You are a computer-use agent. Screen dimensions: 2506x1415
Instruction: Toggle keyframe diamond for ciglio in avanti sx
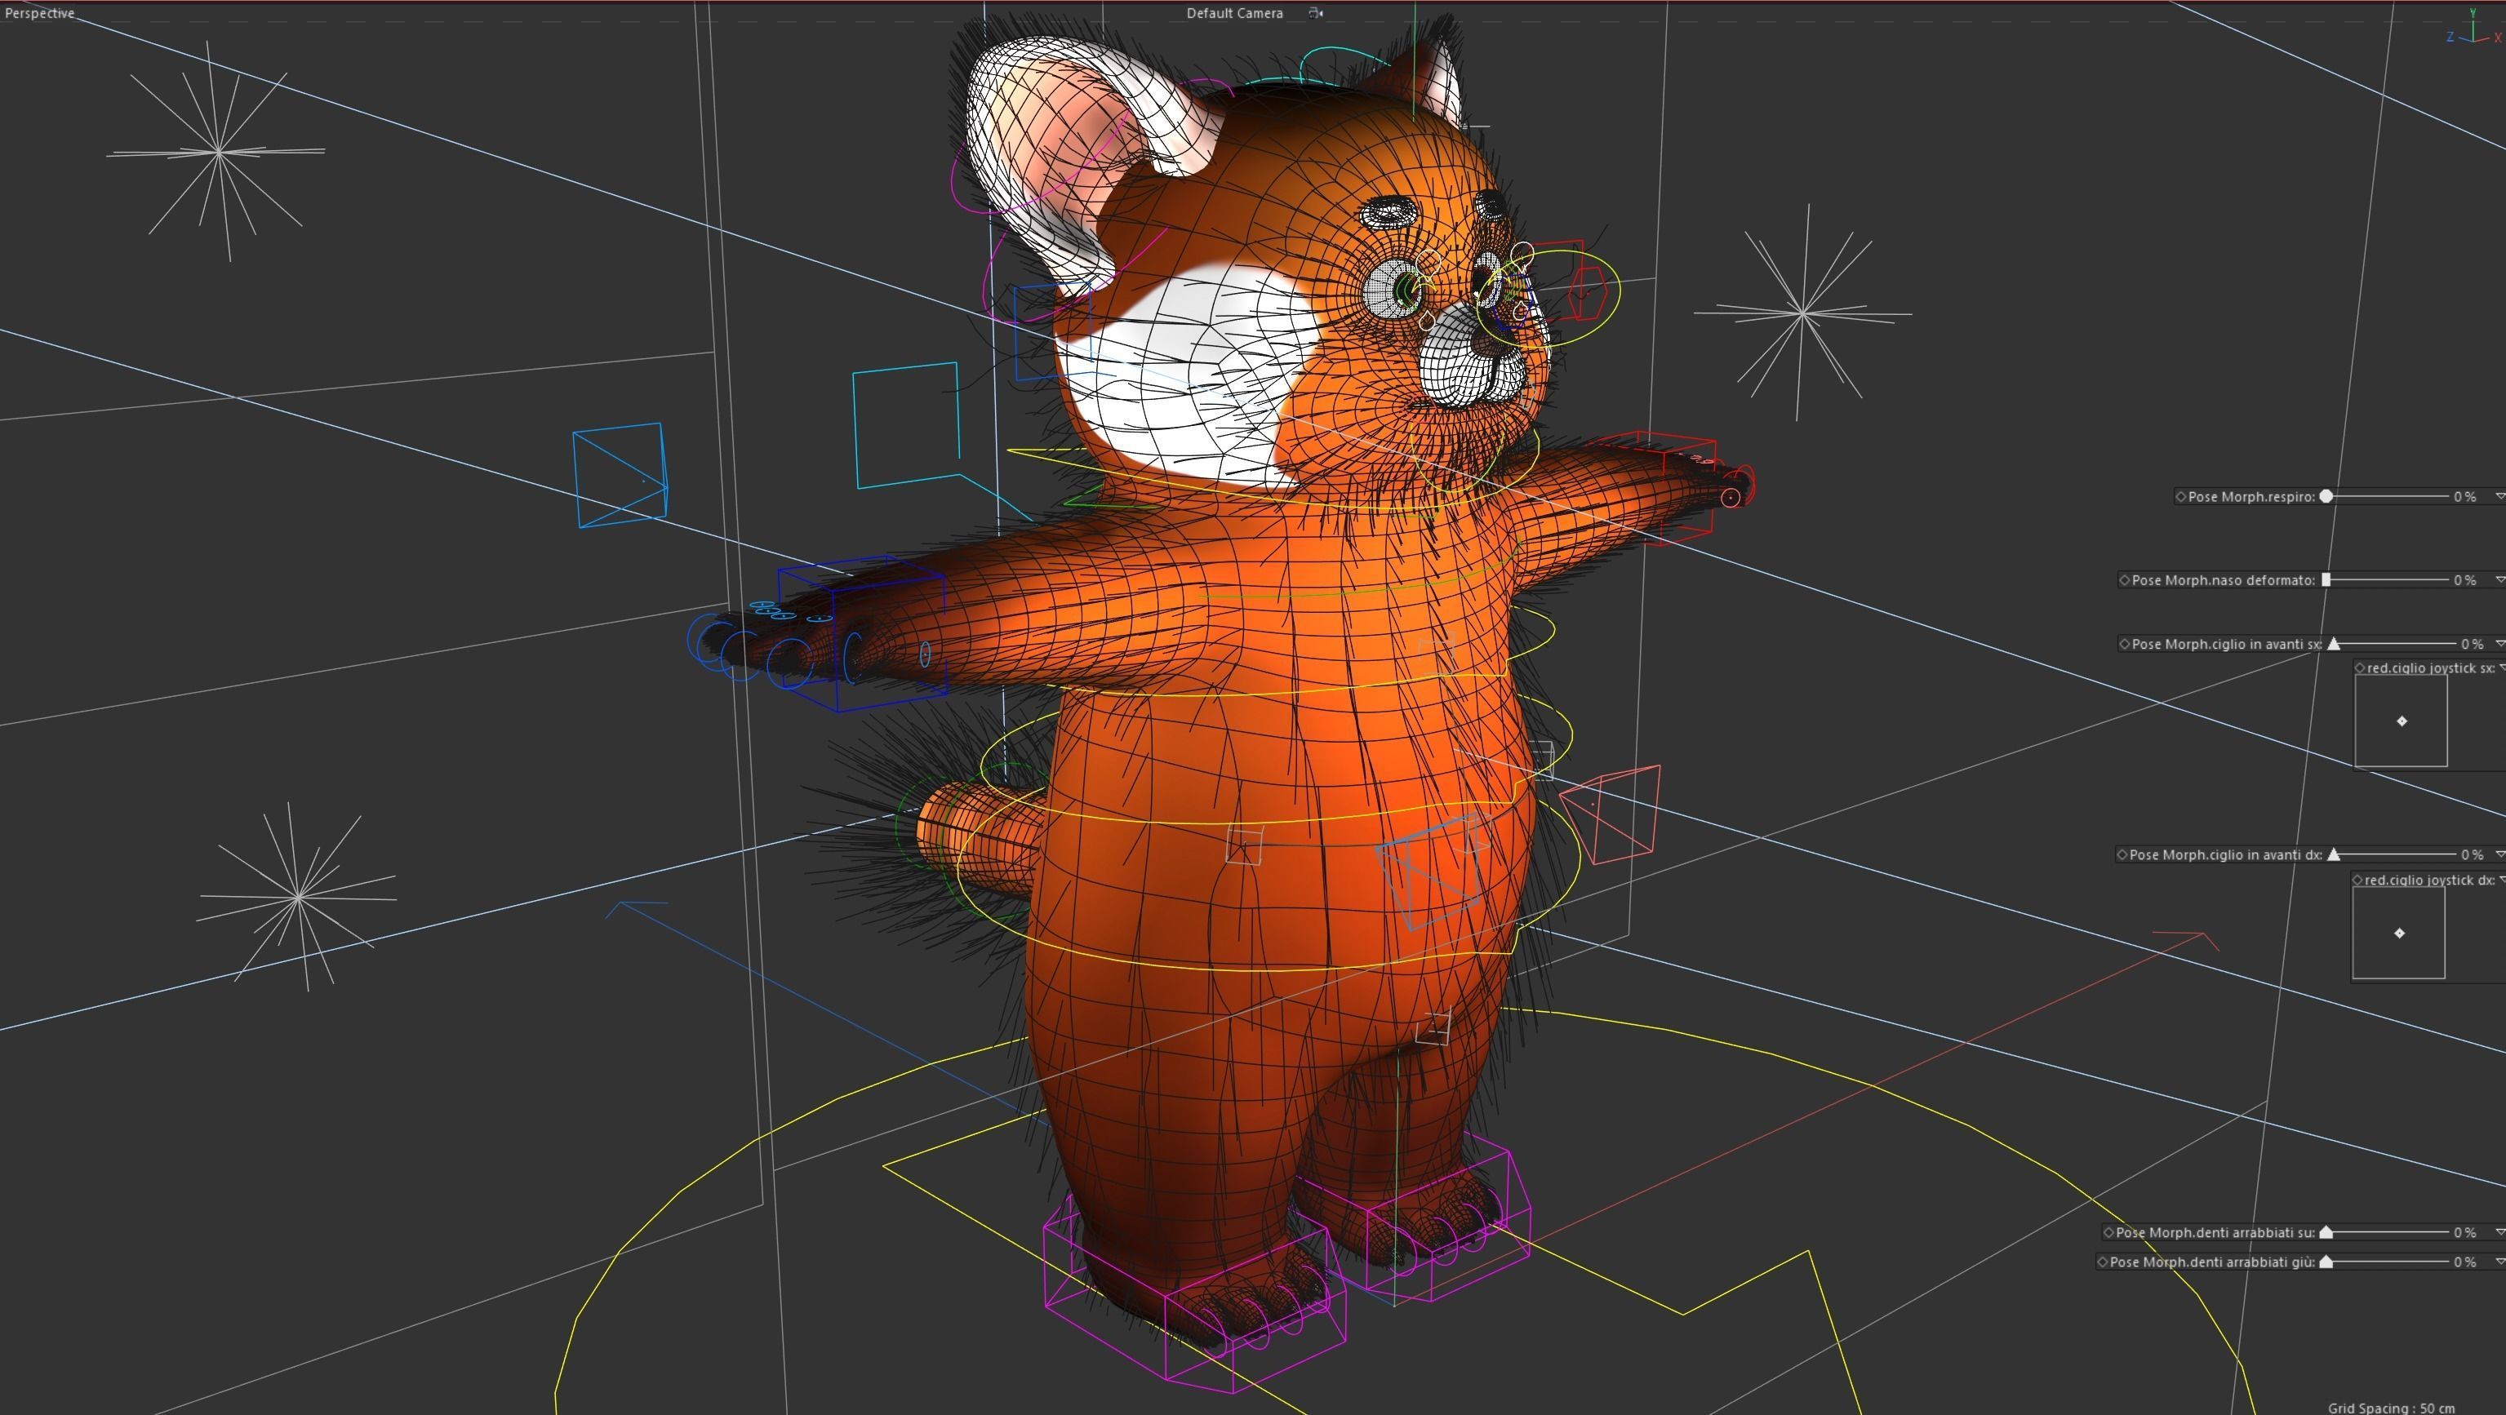[x=2125, y=645]
